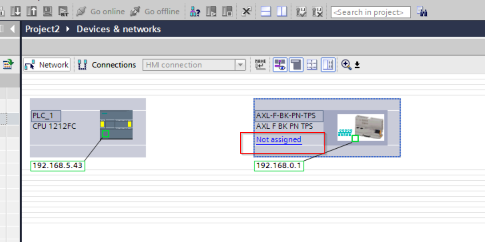Click the Stop CPU icon
485x242 pixels.
coord(227,12)
